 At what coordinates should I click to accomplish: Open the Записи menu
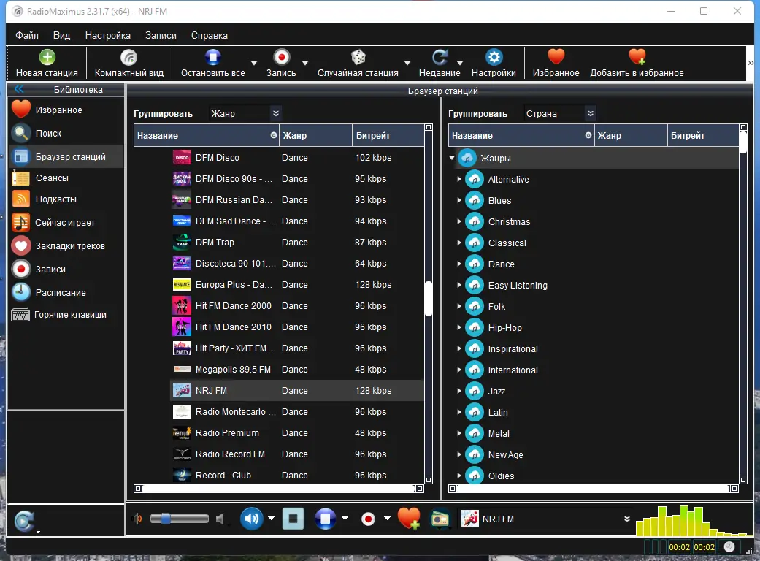point(161,35)
